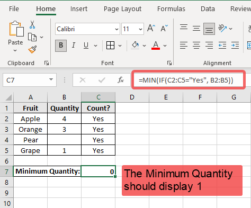
Task: Open Insert Function fx dialog
Action: pyautogui.click(x=121, y=80)
